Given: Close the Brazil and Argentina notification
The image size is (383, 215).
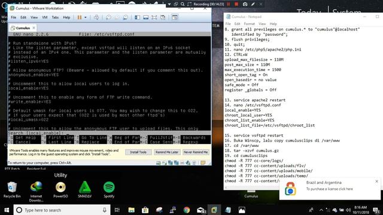Looking at the screenshot, I should (x=376, y=182).
